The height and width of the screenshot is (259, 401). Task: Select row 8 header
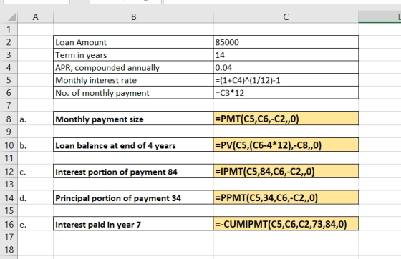pos(9,119)
